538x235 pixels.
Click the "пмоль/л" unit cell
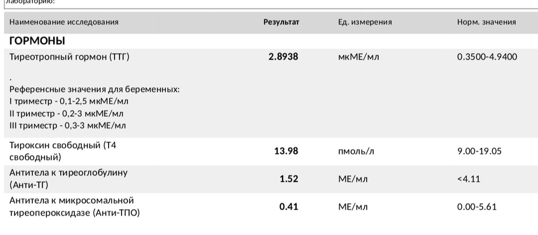click(x=355, y=151)
